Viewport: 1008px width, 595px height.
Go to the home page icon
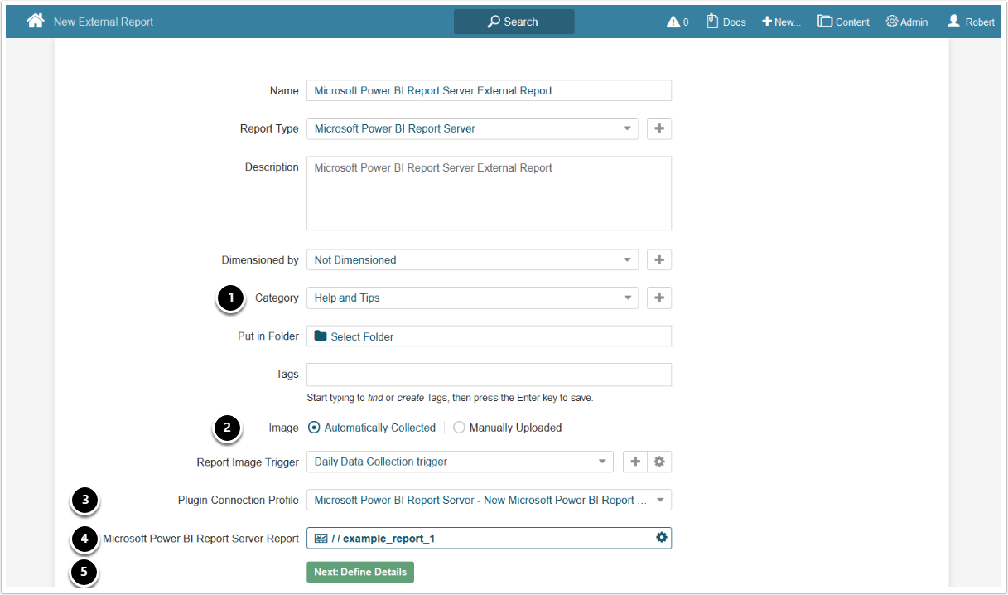click(x=35, y=22)
